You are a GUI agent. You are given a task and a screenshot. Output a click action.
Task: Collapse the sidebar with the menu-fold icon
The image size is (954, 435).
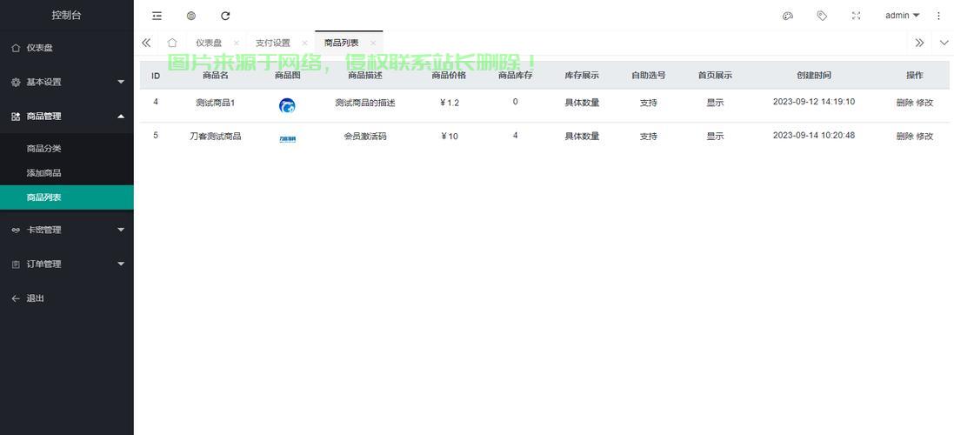(x=157, y=16)
